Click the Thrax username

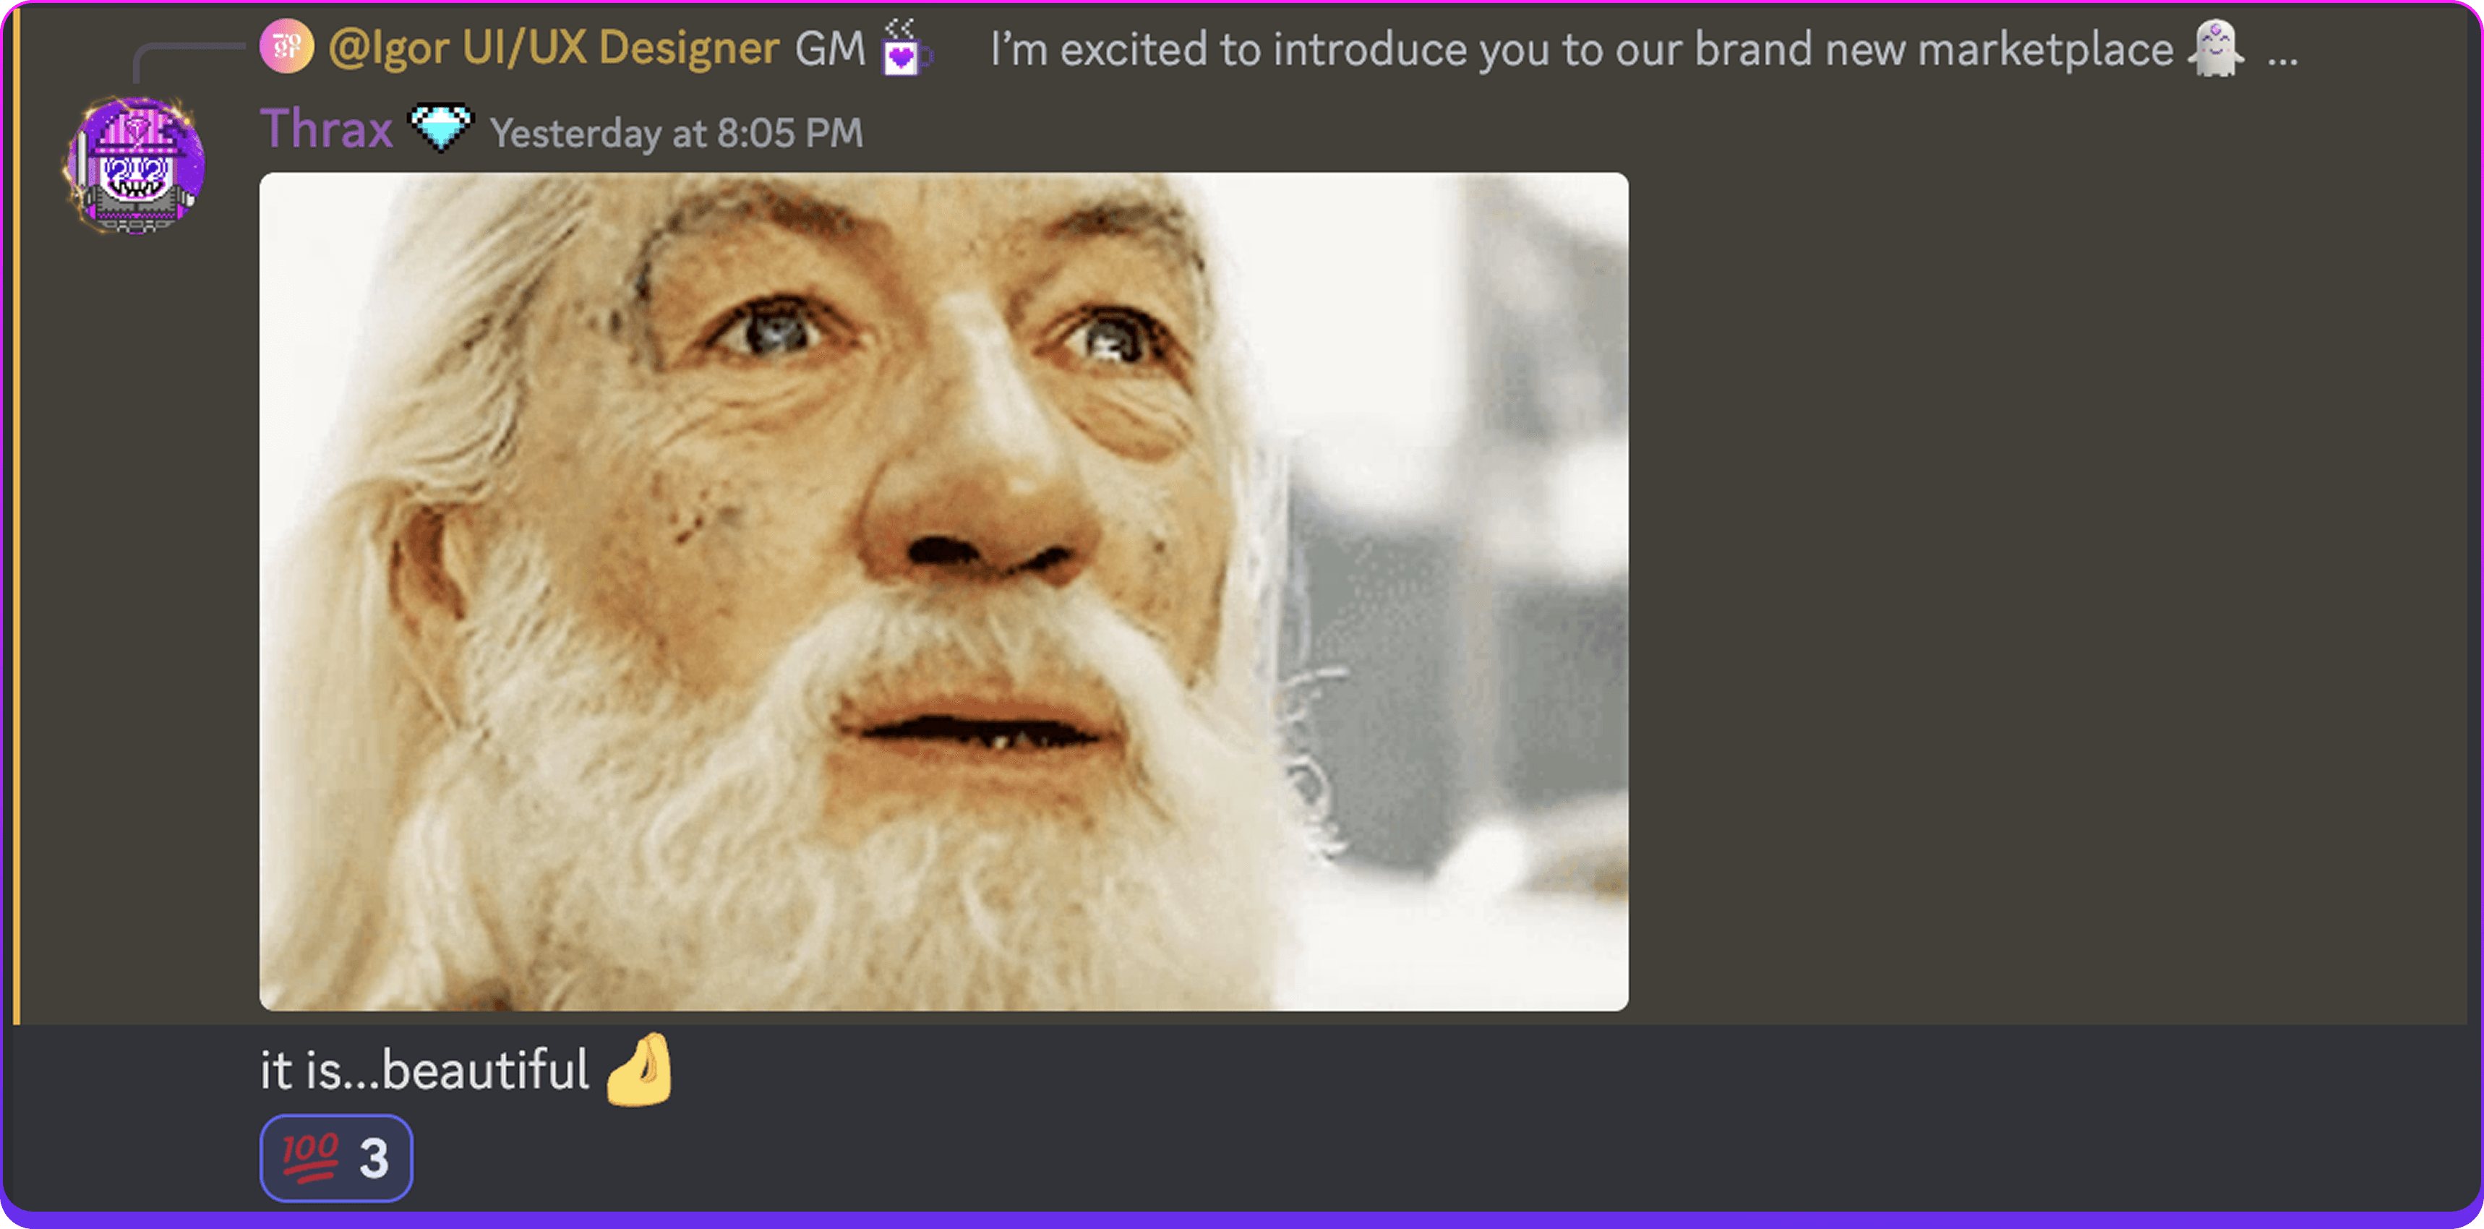pos(326,129)
